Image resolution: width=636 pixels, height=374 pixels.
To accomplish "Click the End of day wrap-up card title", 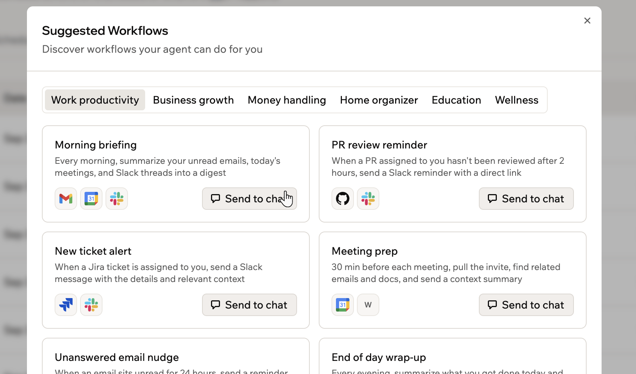I will tap(379, 358).
